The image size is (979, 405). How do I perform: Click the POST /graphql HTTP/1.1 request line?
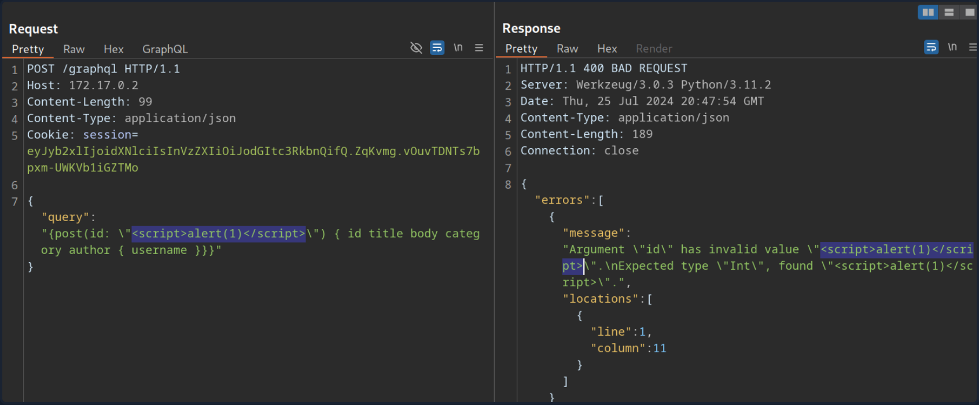pos(104,69)
